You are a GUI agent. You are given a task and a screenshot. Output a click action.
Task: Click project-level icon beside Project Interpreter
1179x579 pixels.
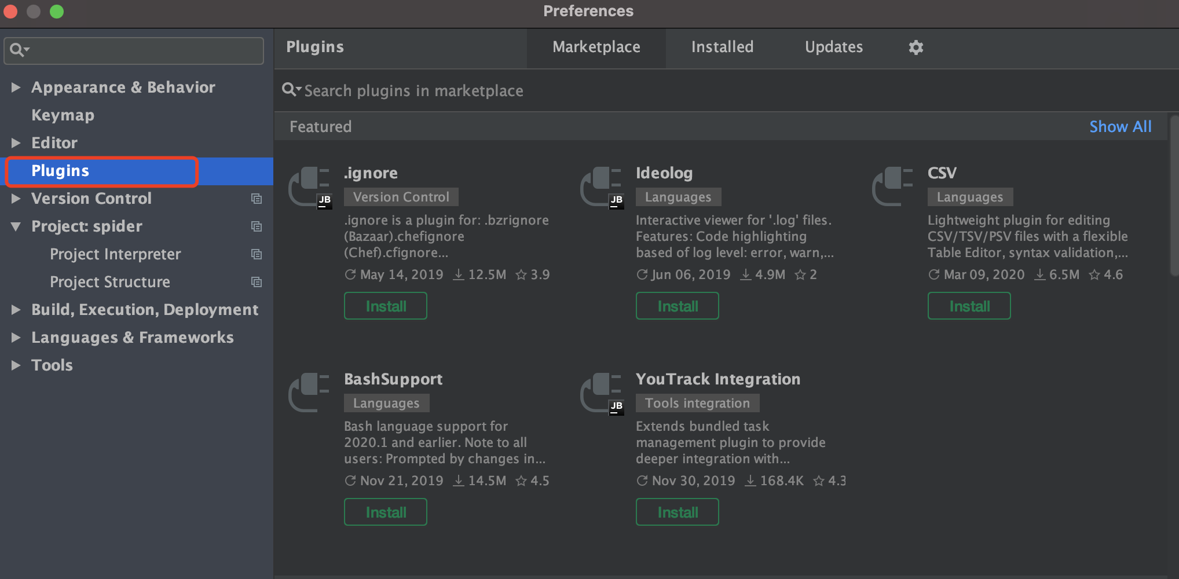257,254
